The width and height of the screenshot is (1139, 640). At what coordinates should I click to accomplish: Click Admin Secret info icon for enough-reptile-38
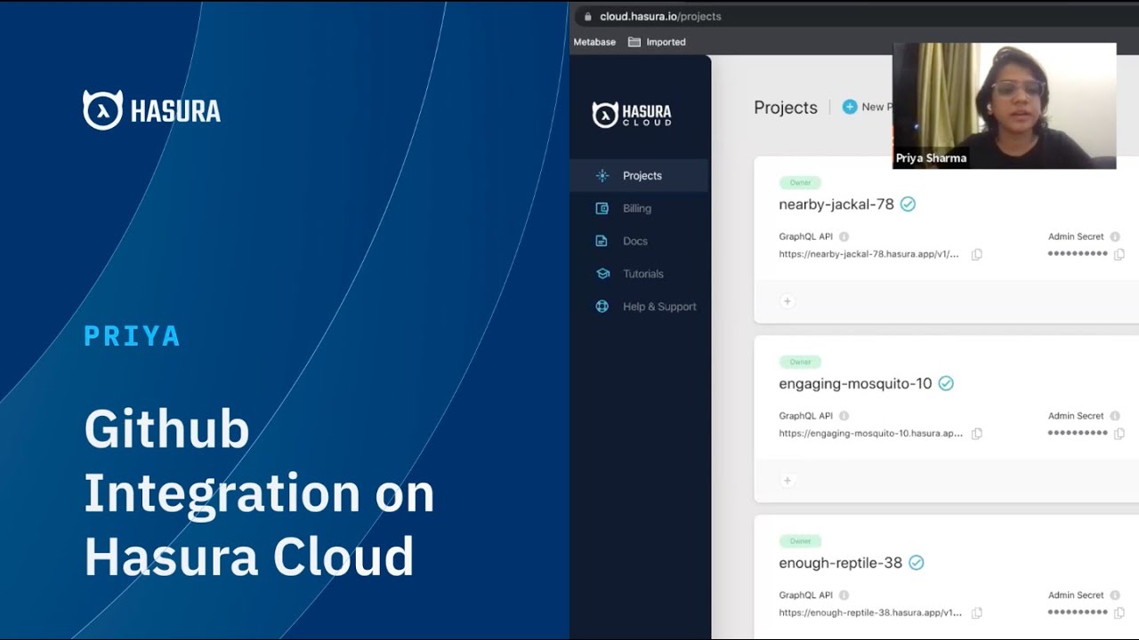tap(1116, 596)
